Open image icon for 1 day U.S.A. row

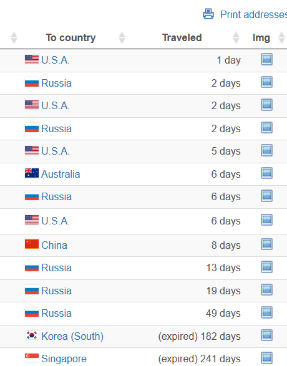point(266,59)
